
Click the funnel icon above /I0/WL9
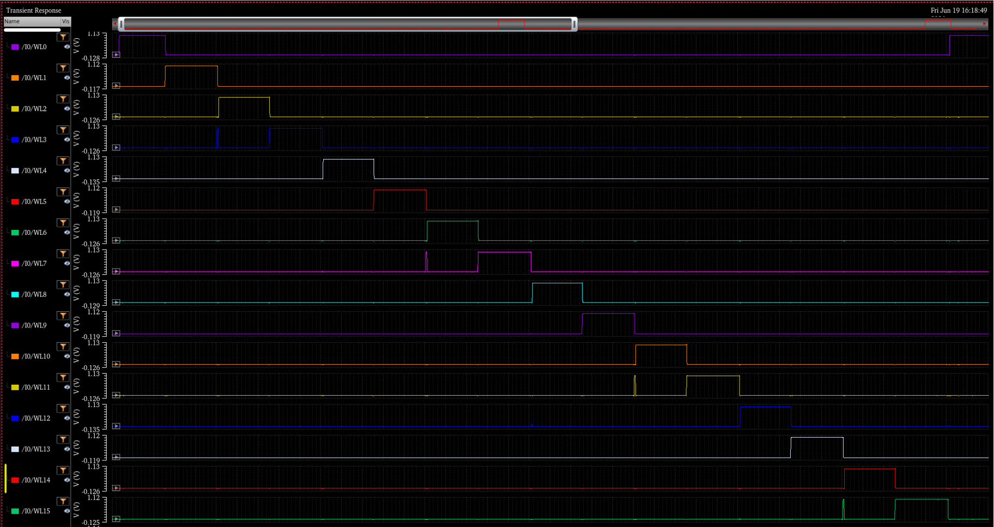[x=63, y=316]
